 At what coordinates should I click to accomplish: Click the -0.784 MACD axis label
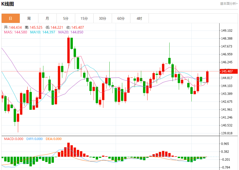(x=225, y=167)
